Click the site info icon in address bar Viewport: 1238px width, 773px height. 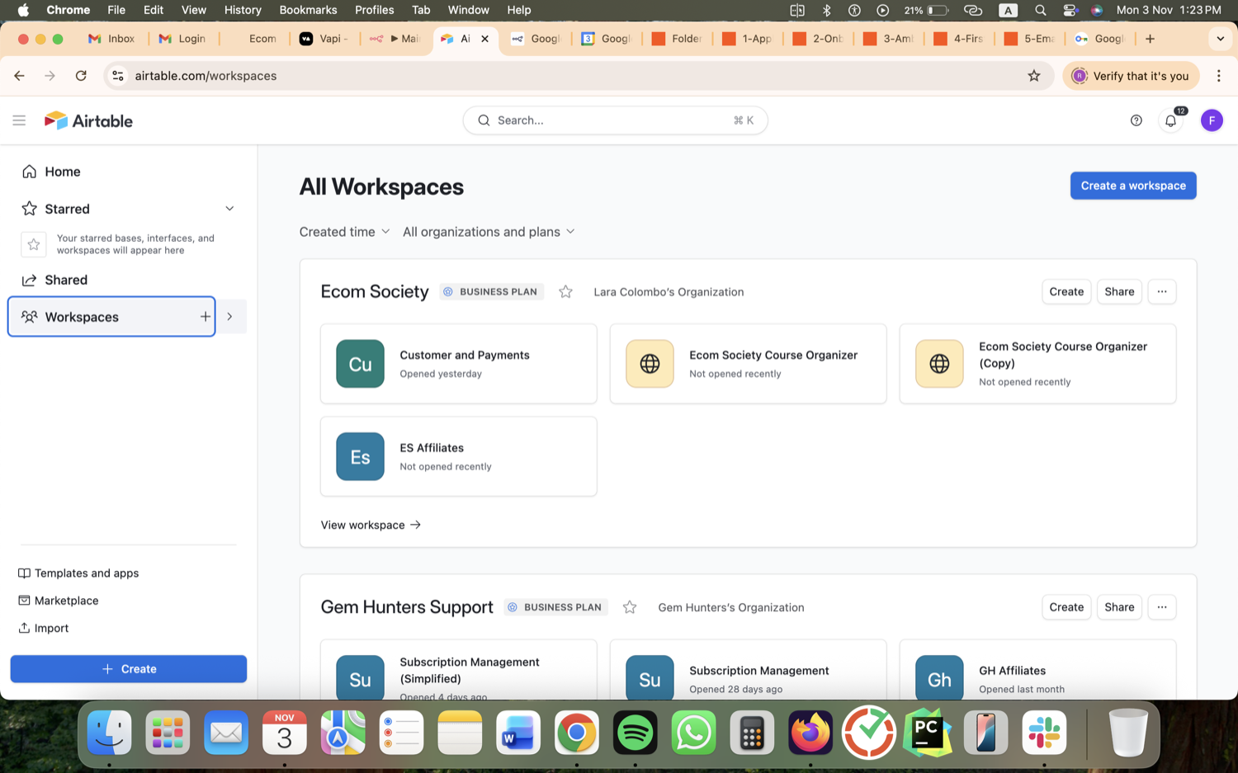[x=118, y=76]
